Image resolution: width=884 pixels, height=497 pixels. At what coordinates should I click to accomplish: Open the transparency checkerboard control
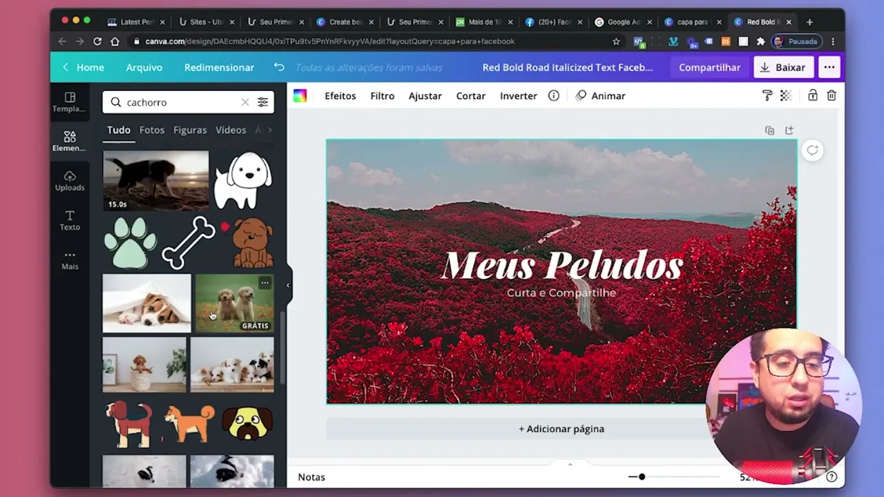click(x=785, y=96)
